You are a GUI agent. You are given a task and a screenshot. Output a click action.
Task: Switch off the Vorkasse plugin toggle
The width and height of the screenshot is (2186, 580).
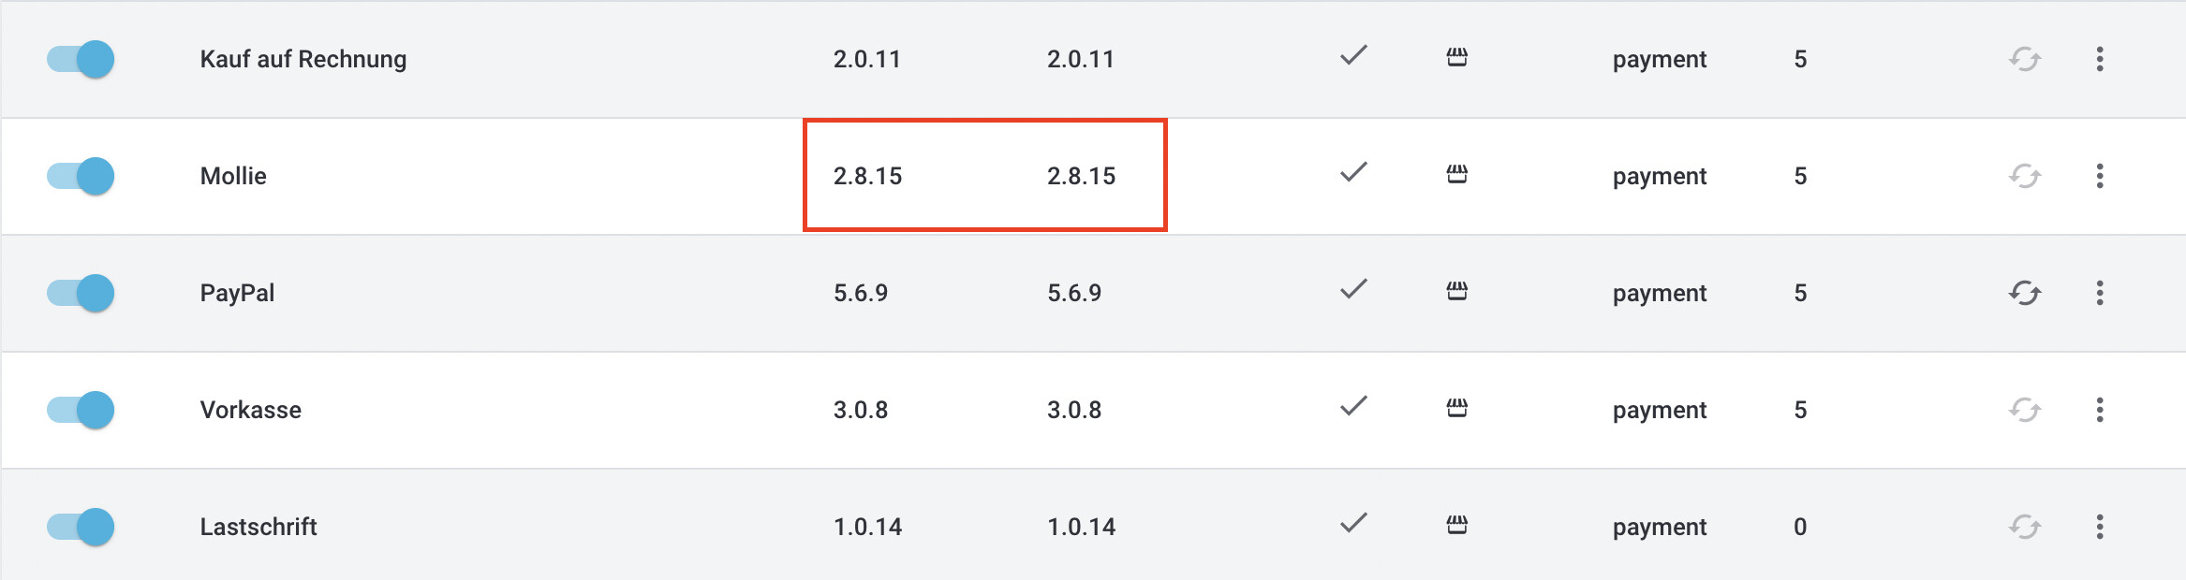[81, 410]
